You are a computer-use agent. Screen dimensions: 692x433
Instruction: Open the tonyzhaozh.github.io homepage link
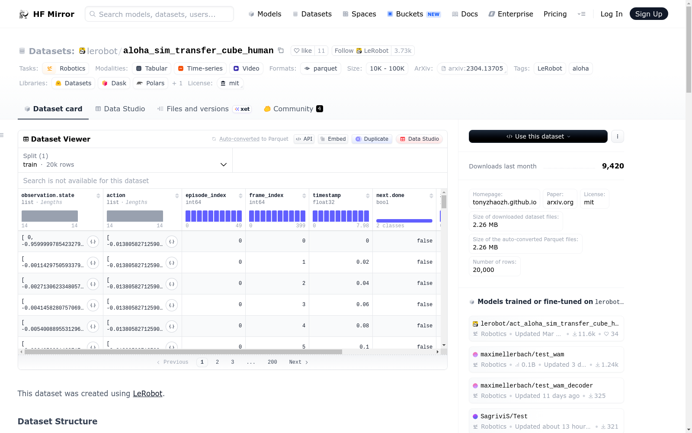504,202
